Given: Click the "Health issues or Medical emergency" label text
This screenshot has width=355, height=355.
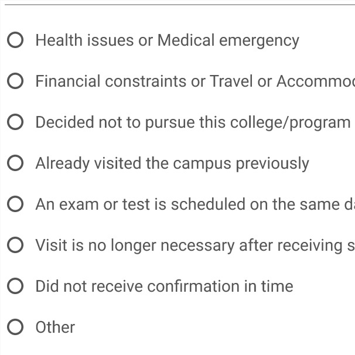Looking at the screenshot, I should point(167,40).
